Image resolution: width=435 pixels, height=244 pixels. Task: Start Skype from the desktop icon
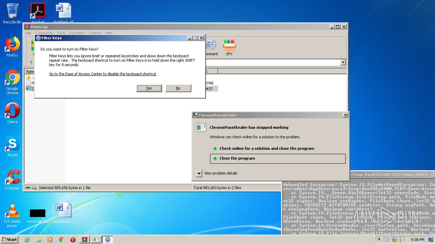click(12, 146)
